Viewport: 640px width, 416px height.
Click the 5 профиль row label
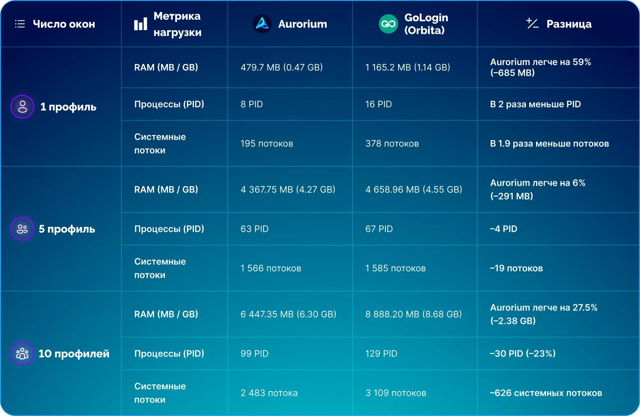pos(67,229)
